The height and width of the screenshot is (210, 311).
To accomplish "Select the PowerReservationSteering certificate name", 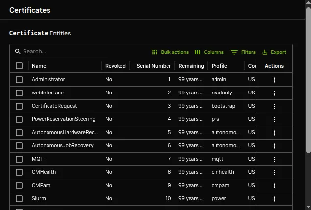I will [64, 119].
